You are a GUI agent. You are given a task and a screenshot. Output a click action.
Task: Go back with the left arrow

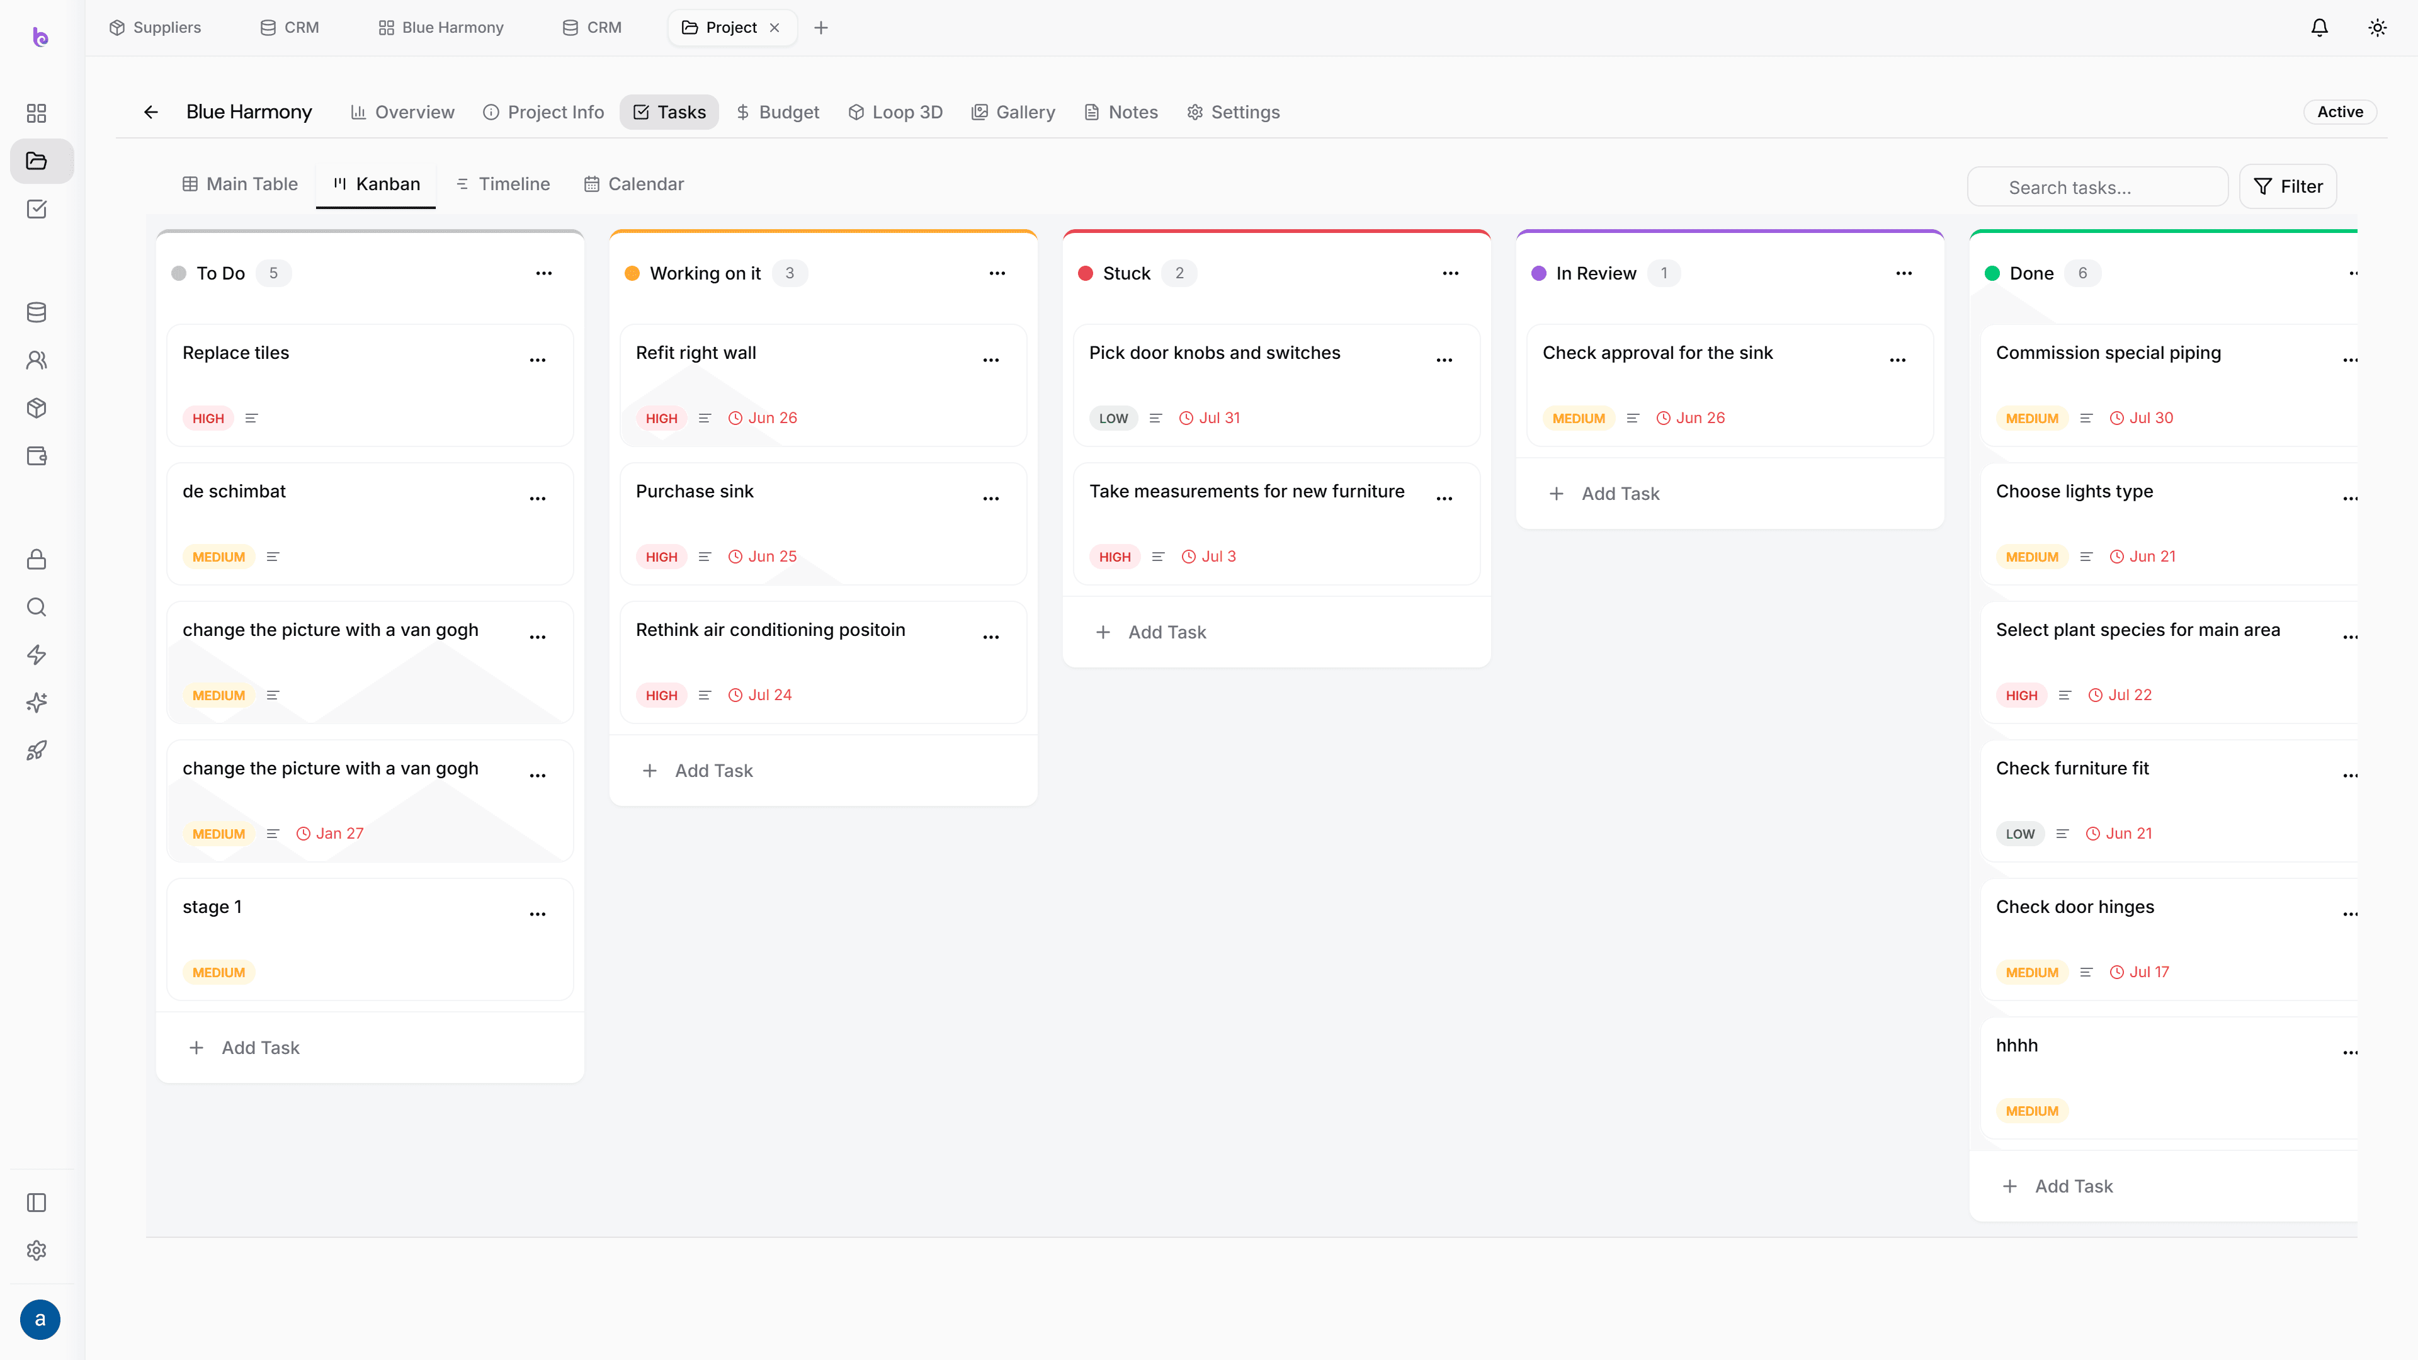click(151, 113)
